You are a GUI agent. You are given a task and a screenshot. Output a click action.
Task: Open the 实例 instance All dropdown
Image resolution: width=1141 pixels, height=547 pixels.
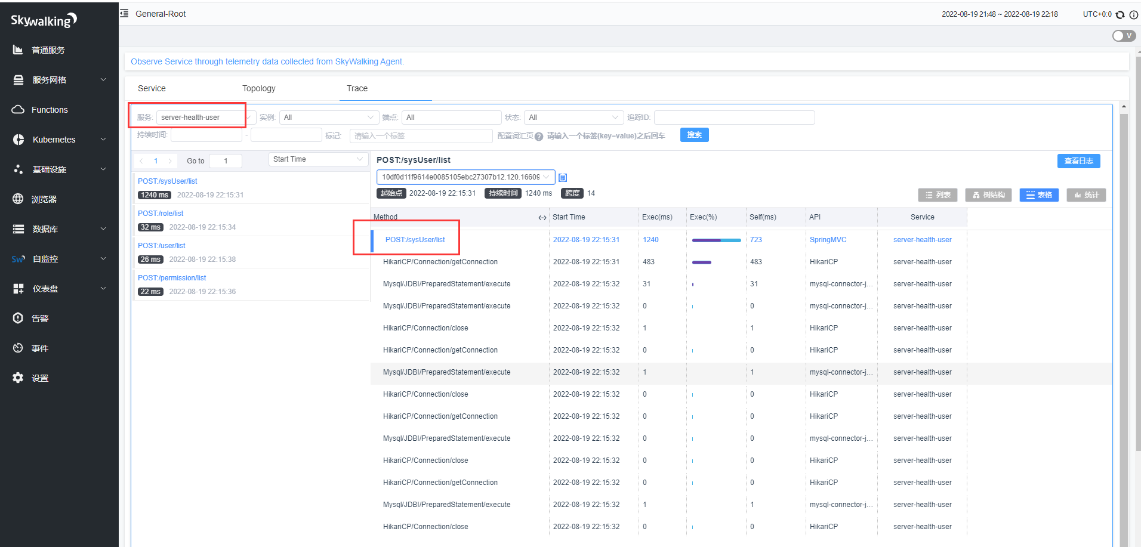329,118
